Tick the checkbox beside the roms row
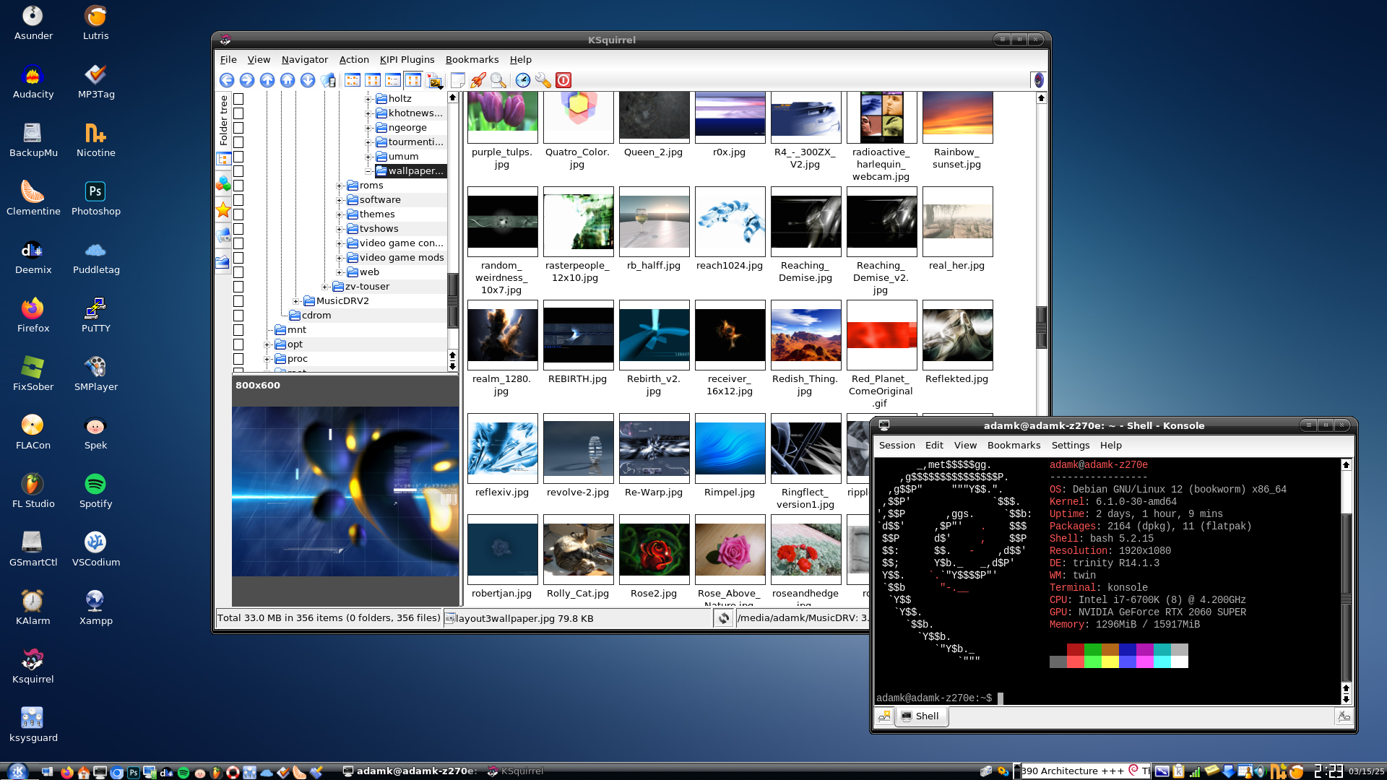 (238, 186)
